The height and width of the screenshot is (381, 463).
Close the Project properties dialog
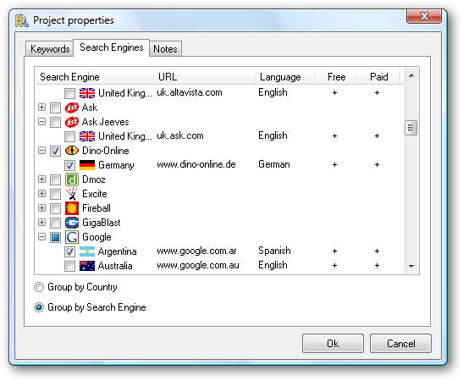(x=424, y=16)
